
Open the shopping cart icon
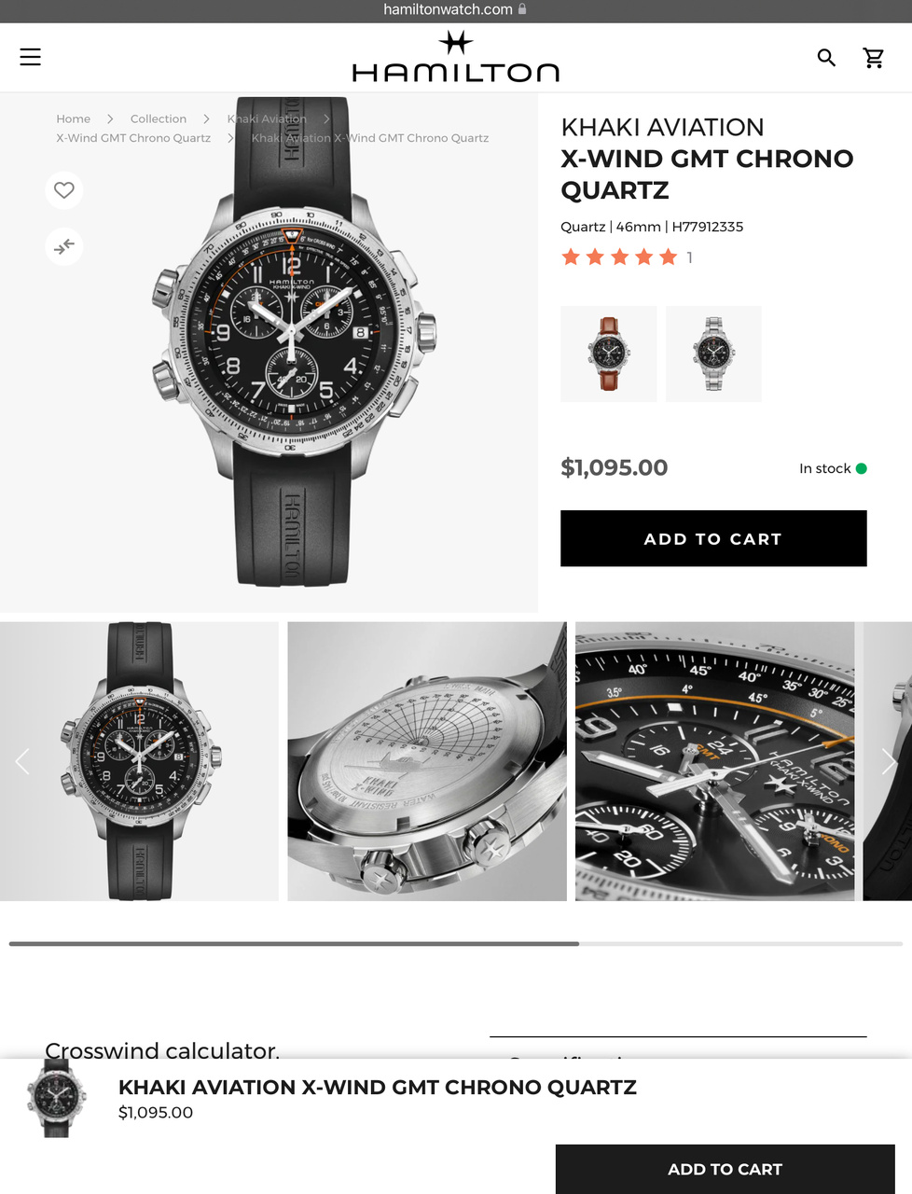(x=874, y=58)
